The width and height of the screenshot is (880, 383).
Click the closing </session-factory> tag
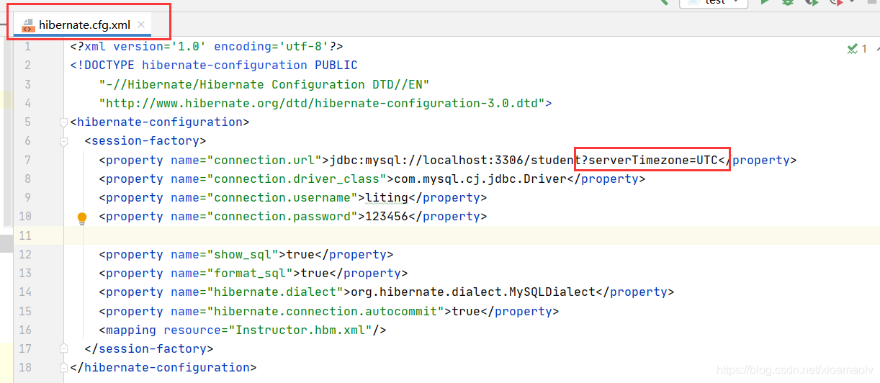tap(149, 348)
